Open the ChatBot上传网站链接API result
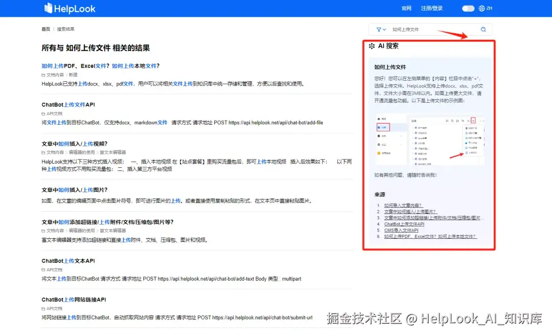 [74, 299]
